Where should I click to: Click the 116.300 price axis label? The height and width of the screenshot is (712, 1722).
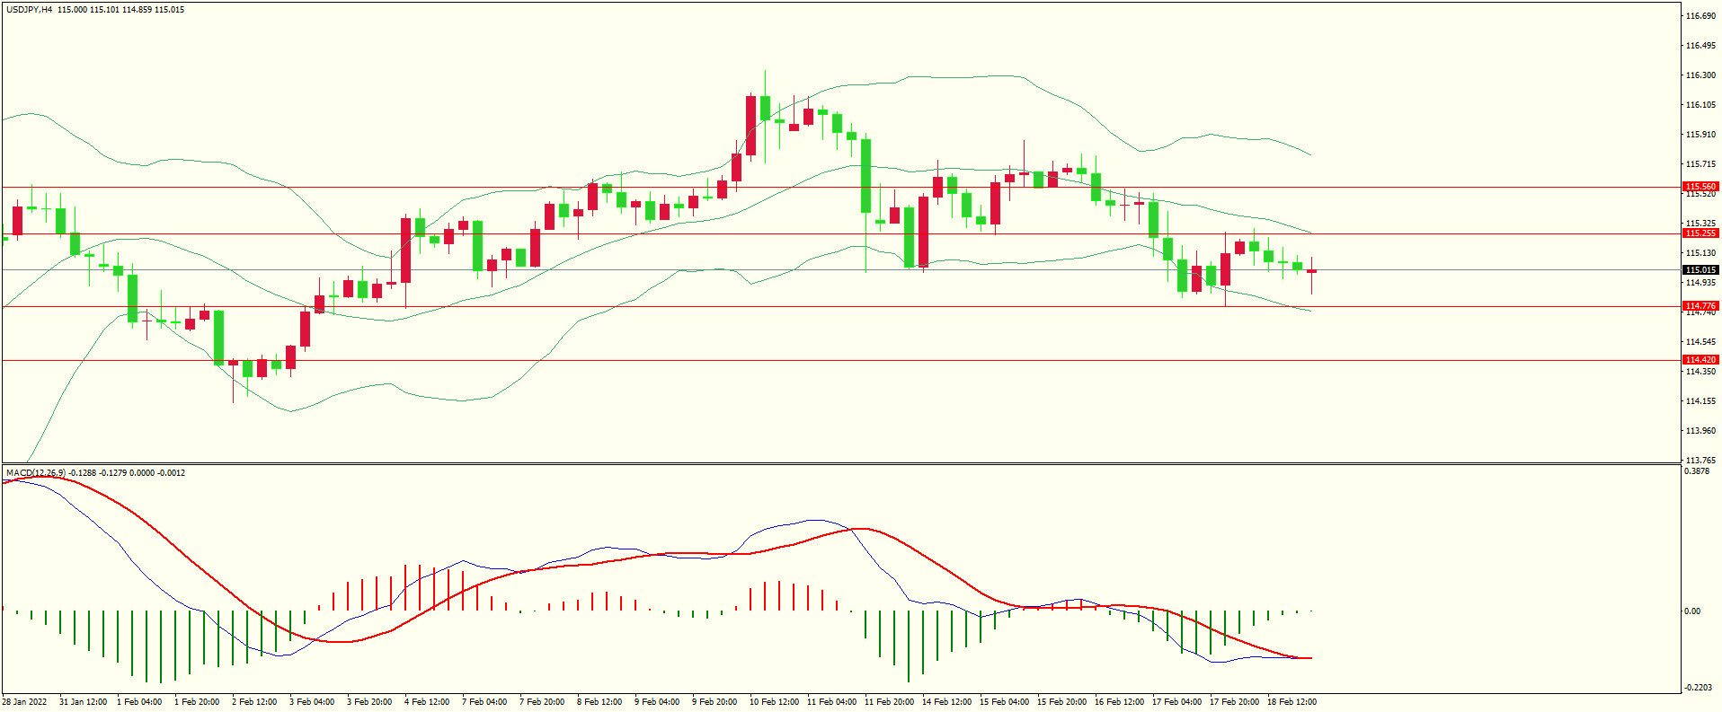pyautogui.click(x=1700, y=75)
